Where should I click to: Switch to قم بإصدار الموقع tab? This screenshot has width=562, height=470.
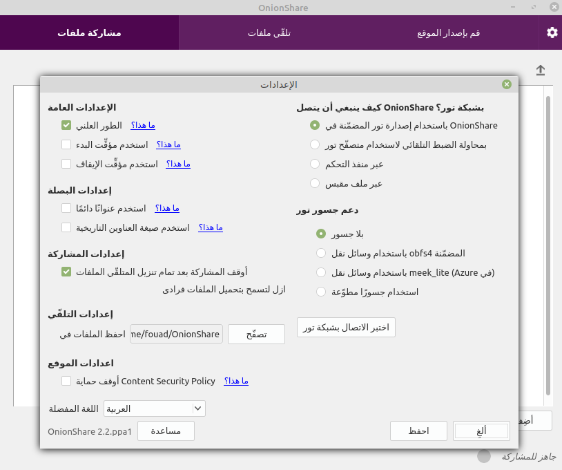click(448, 32)
